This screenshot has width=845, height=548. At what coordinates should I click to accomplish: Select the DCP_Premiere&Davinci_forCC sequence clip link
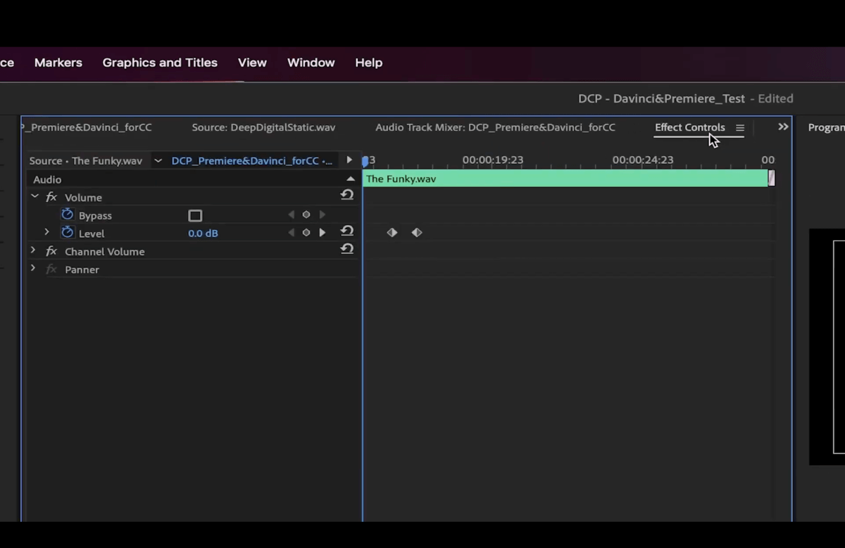pos(252,160)
